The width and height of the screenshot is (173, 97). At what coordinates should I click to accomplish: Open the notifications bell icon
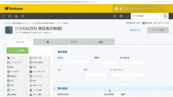coord(16,16)
